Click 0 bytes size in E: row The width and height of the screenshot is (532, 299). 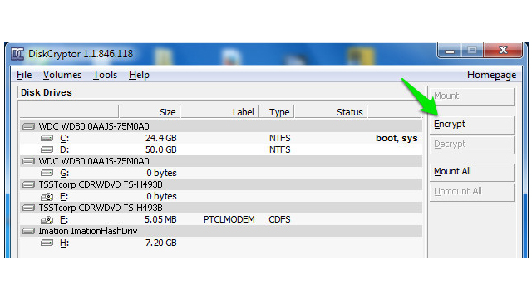[x=161, y=197]
